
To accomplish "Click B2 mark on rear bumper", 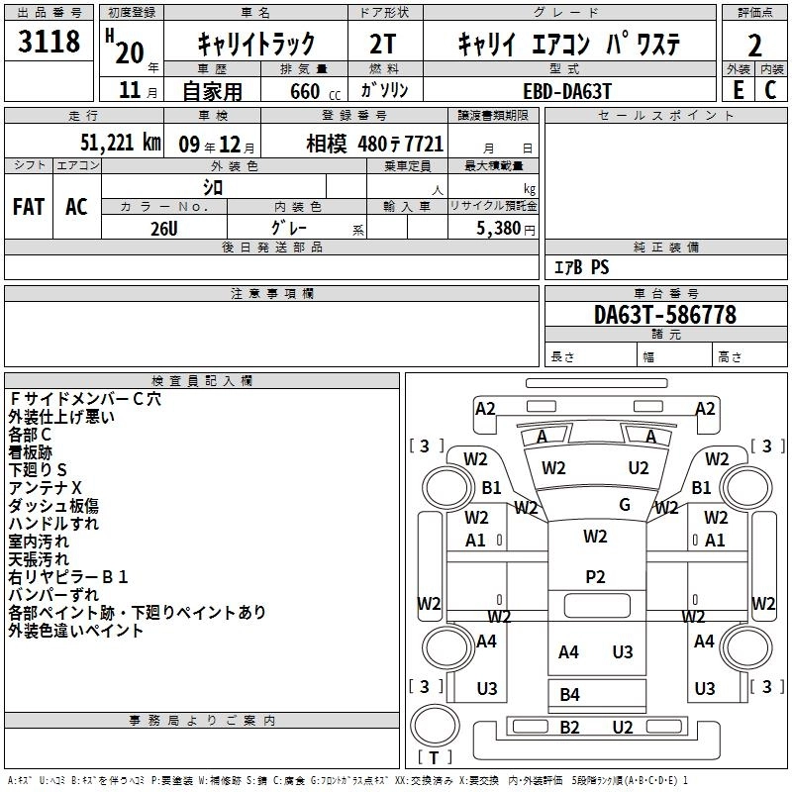I will [569, 728].
